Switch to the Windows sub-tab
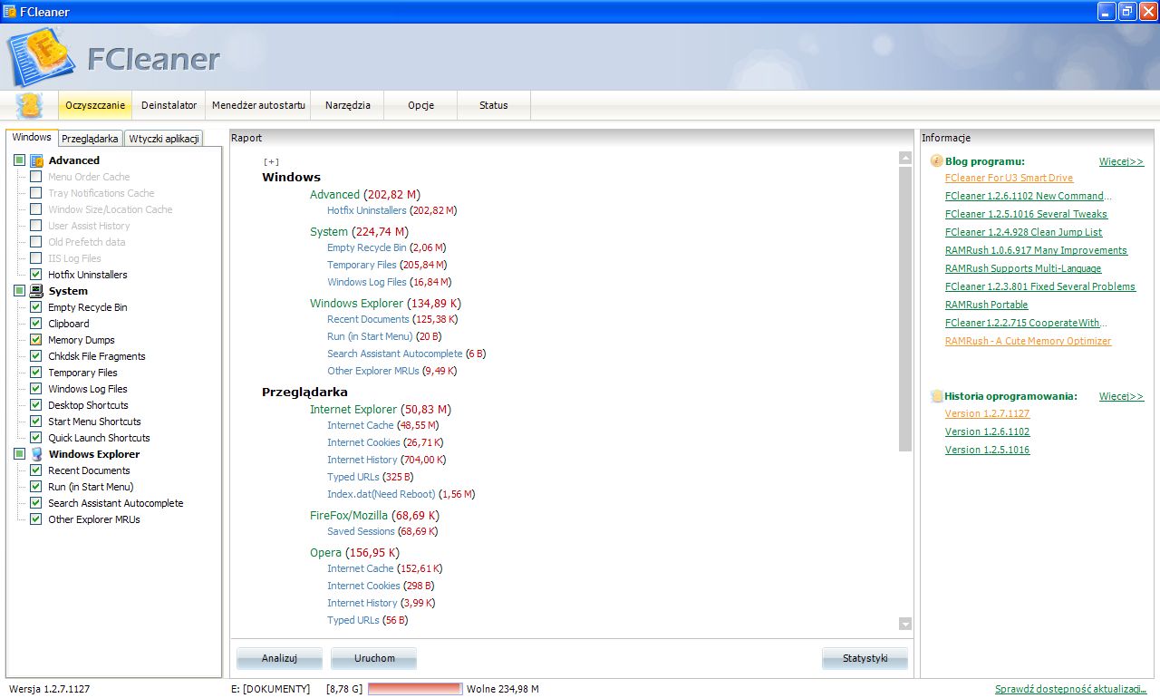1160x698 pixels. coord(32,138)
